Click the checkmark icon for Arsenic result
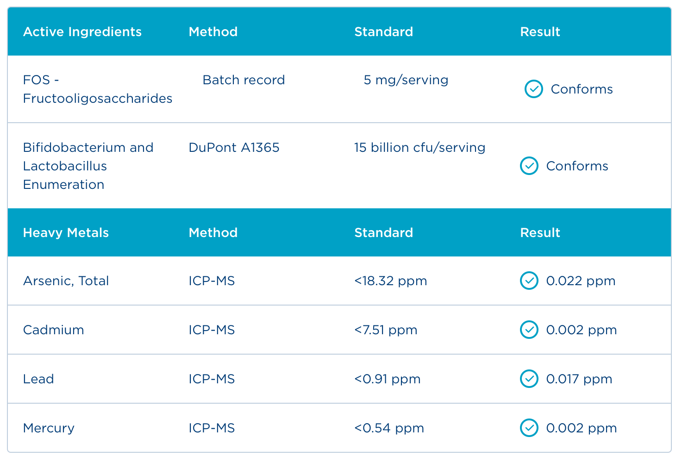Screen dimensions: 676x456 (529, 281)
